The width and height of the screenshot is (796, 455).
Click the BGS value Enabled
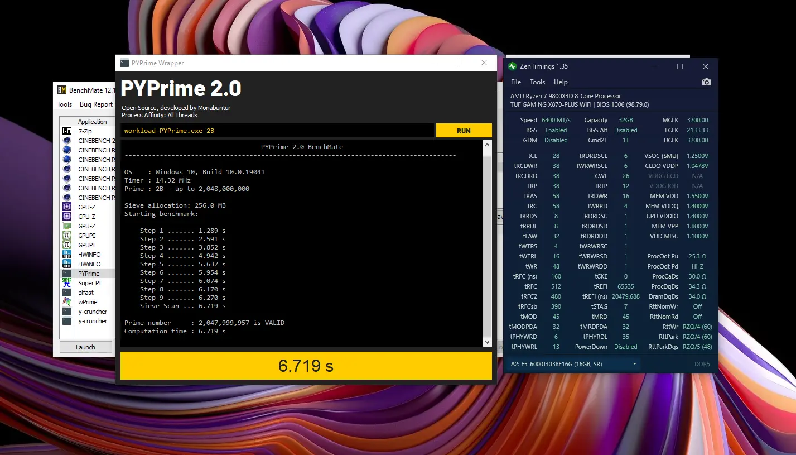556,130
